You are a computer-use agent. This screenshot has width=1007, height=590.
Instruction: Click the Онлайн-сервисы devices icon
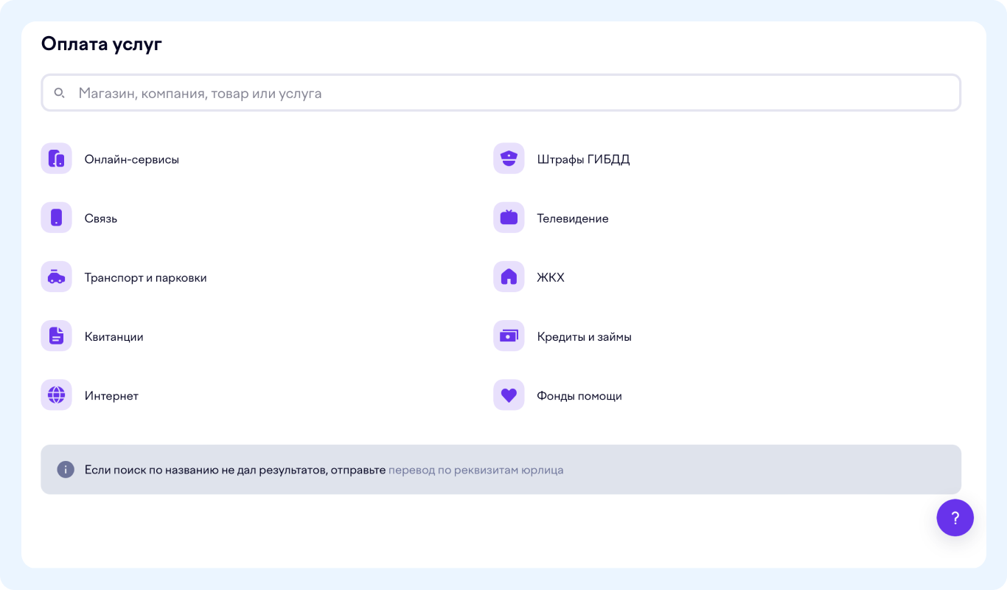56,159
